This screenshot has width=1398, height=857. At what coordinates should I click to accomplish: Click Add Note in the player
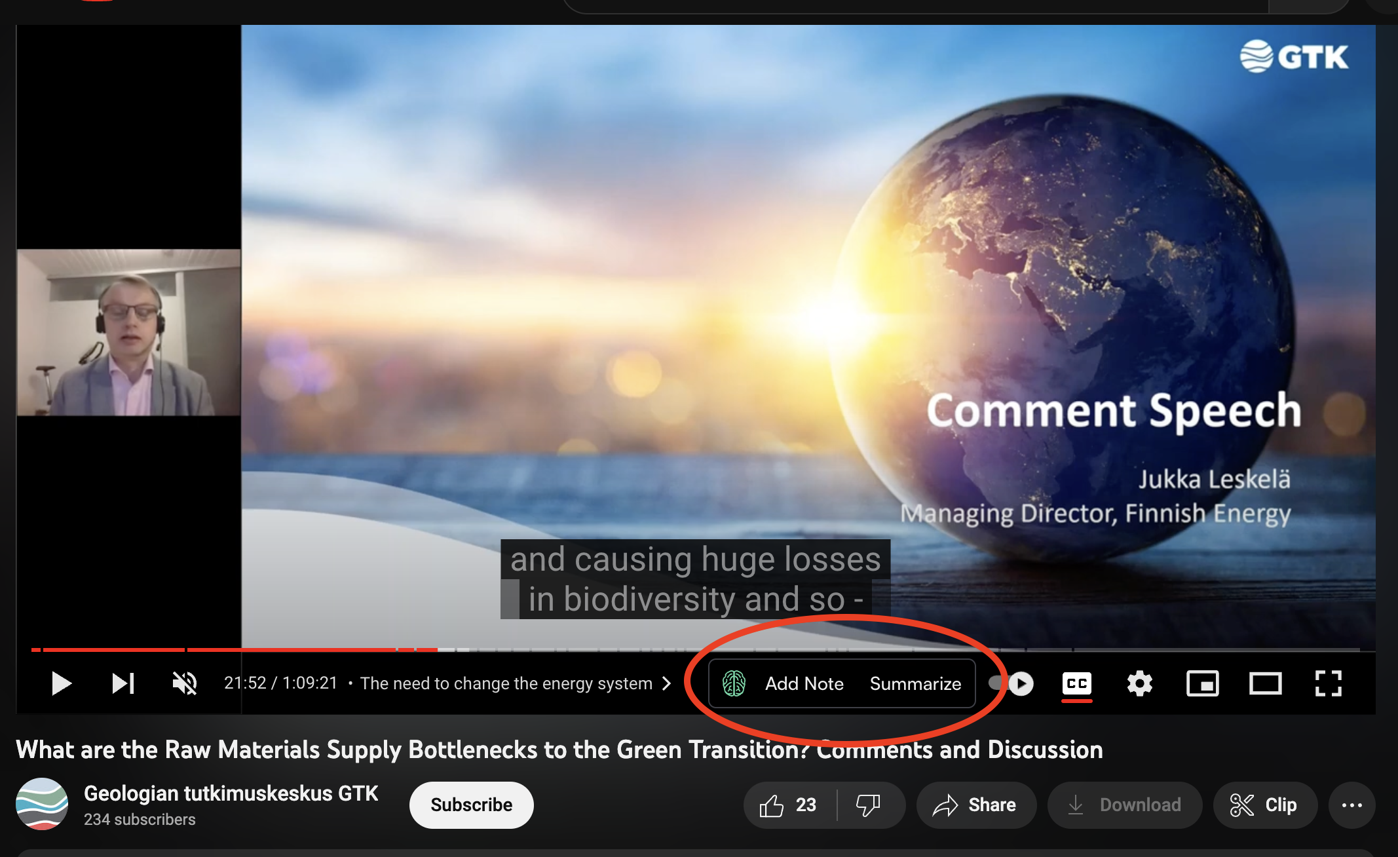[804, 683]
